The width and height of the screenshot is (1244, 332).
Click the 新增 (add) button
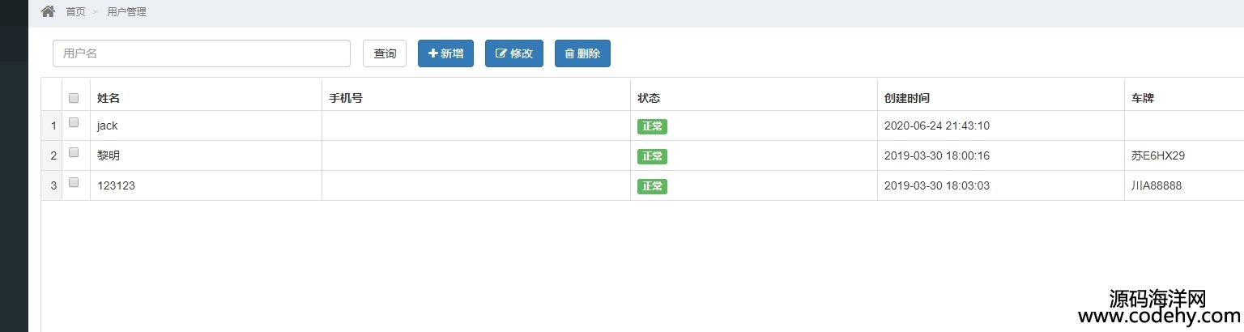click(445, 53)
